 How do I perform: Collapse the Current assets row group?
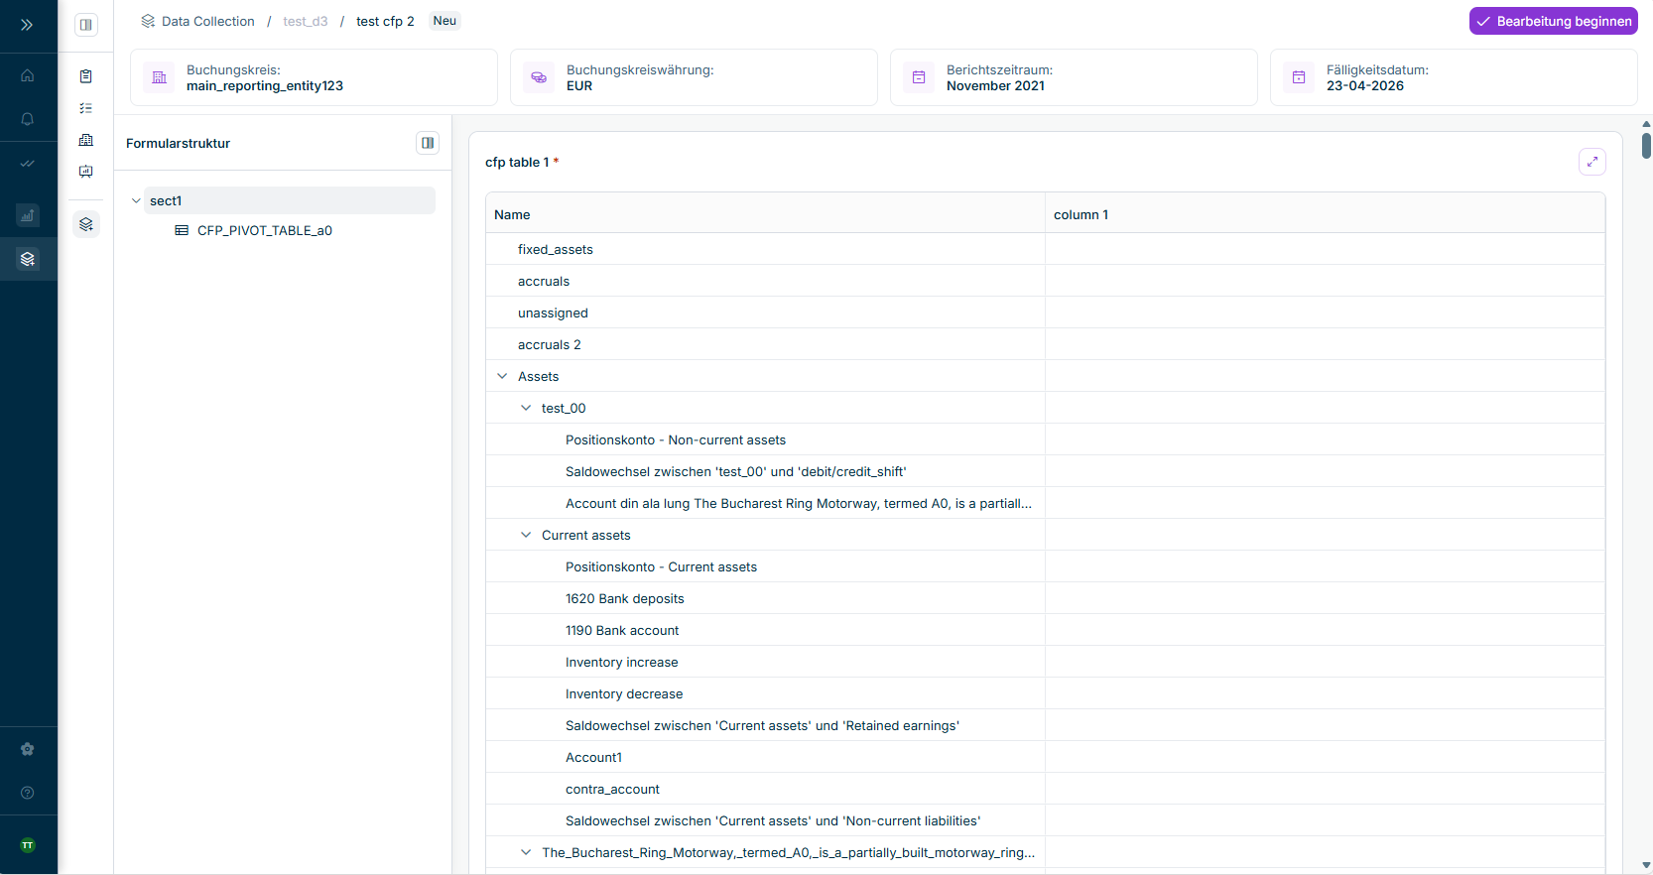(526, 535)
